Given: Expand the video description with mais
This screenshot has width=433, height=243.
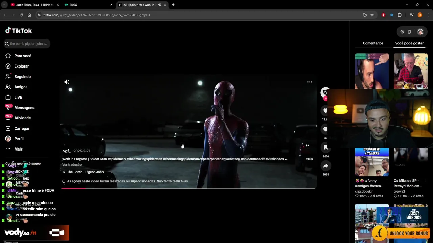Looking at the screenshot, I should pyautogui.click(x=309, y=159).
